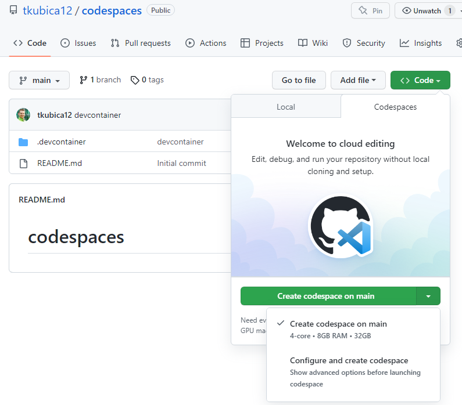Click the Pin repository button
462x405 pixels.
[x=370, y=10]
